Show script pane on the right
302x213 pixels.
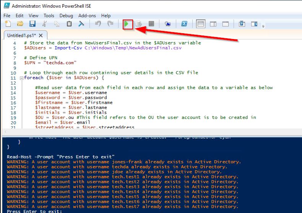pos(213,24)
